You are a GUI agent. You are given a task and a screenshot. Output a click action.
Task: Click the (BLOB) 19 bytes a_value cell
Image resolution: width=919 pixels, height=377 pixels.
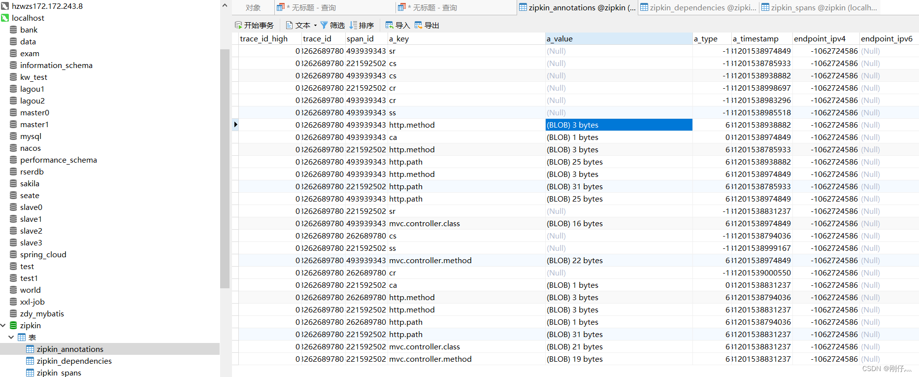coord(619,359)
